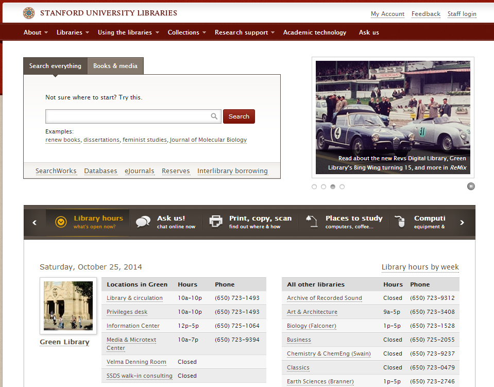Open the Reserves link

click(176, 171)
